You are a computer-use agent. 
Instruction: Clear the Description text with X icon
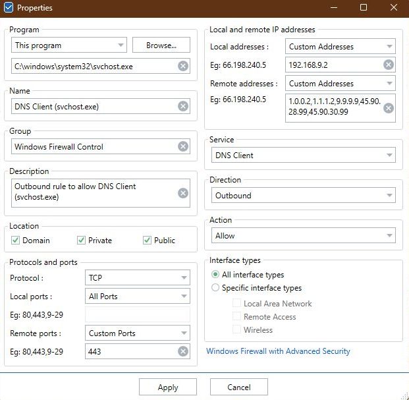tap(183, 193)
